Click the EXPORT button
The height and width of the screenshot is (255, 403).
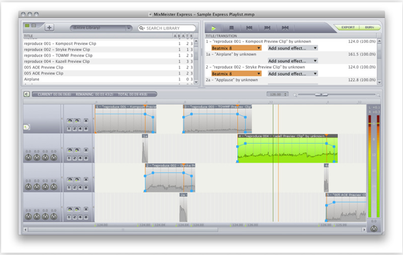pyautogui.click(x=348, y=27)
